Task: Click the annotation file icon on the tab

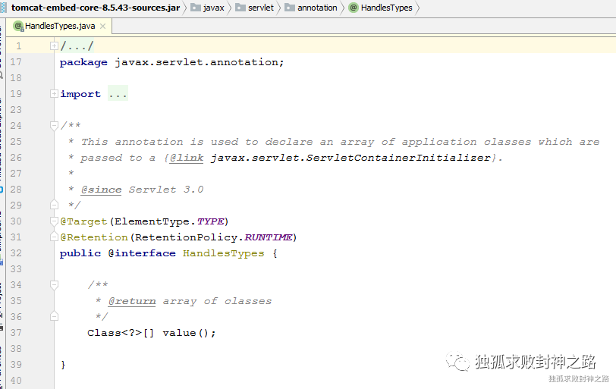Action: (x=18, y=27)
